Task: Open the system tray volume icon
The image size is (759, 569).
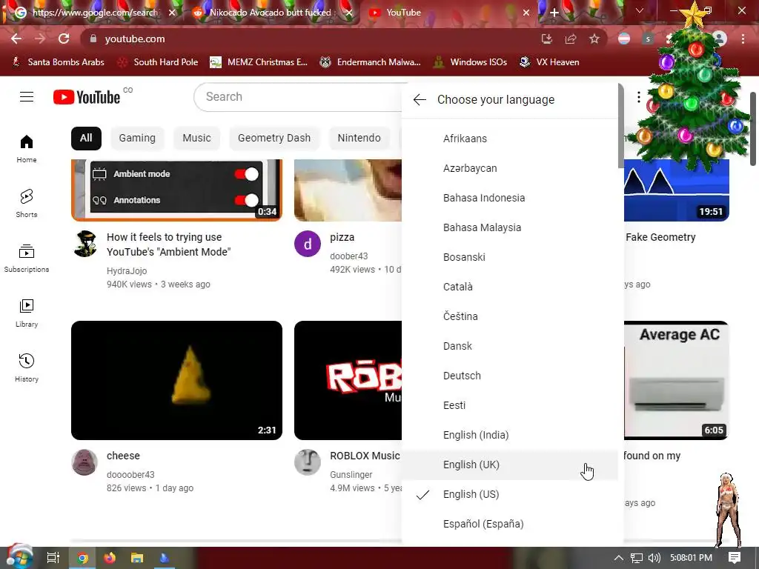Action: (654, 558)
